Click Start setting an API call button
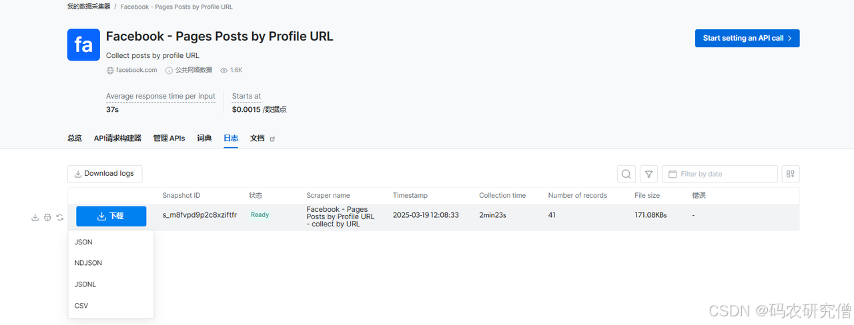This screenshot has height=325, width=854. 747,38
